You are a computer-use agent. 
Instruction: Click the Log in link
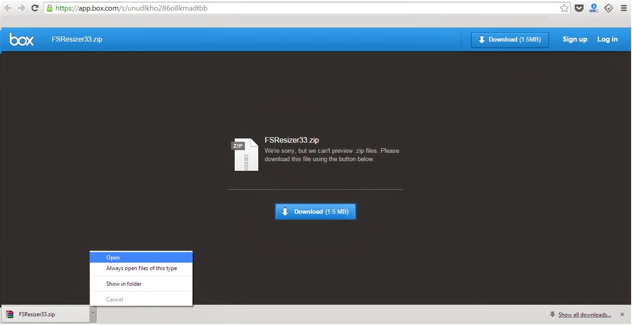point(607,40)
